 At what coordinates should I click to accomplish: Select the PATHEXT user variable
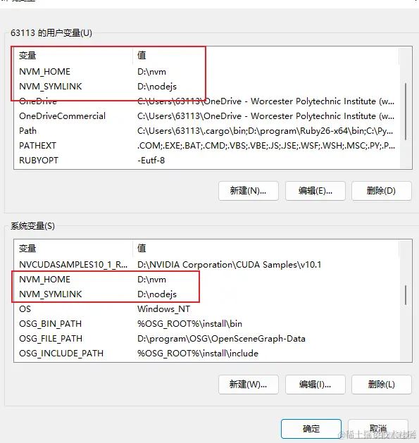click(207, 146)
